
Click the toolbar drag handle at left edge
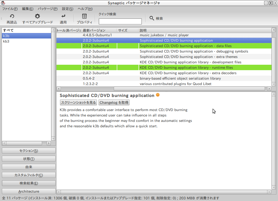point(1,18)
